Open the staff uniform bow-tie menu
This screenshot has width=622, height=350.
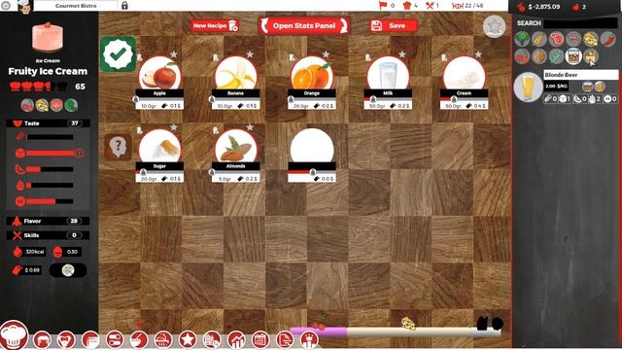point(66,340)
